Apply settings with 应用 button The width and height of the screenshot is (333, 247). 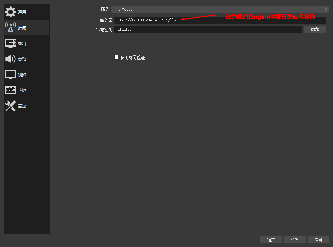[x=318, y=240]
